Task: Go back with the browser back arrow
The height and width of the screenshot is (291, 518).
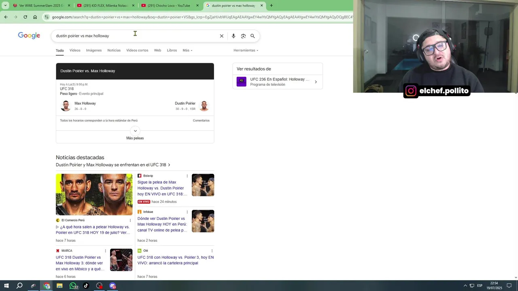Action: 6,17
